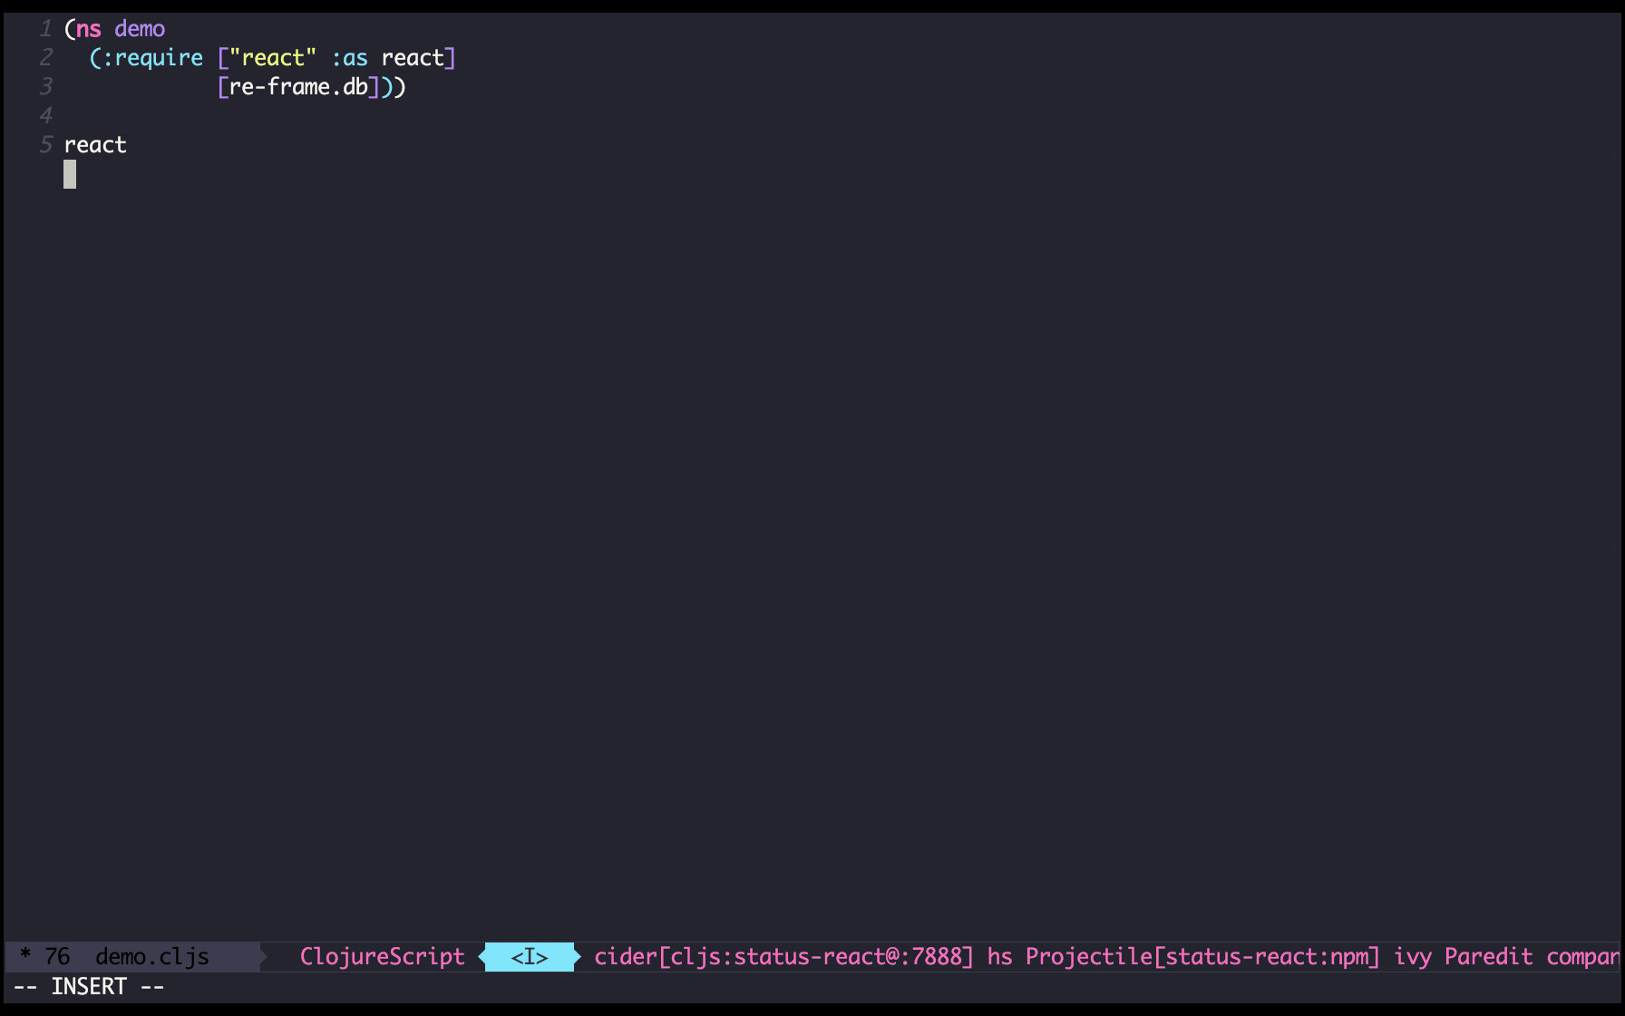Toggle the Paredit minor mode indicator
This screenshot has width=1625, height=1016.
click(x=1488, y=957)
